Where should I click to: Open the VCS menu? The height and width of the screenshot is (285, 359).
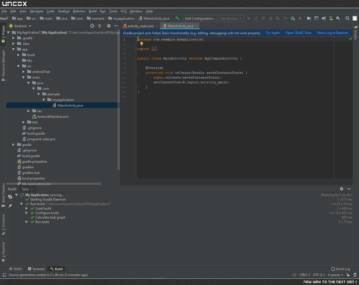click(123, 11)
